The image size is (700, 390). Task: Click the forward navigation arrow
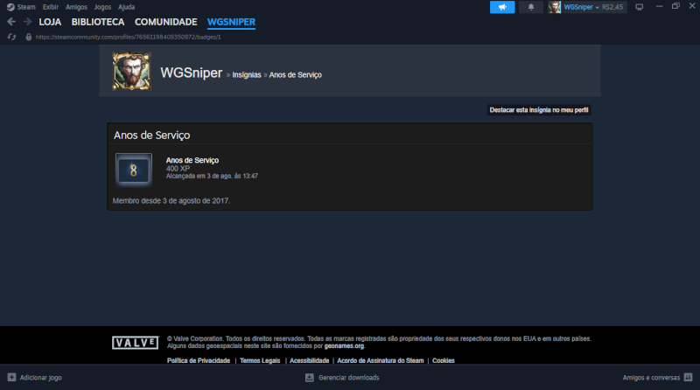27,22
